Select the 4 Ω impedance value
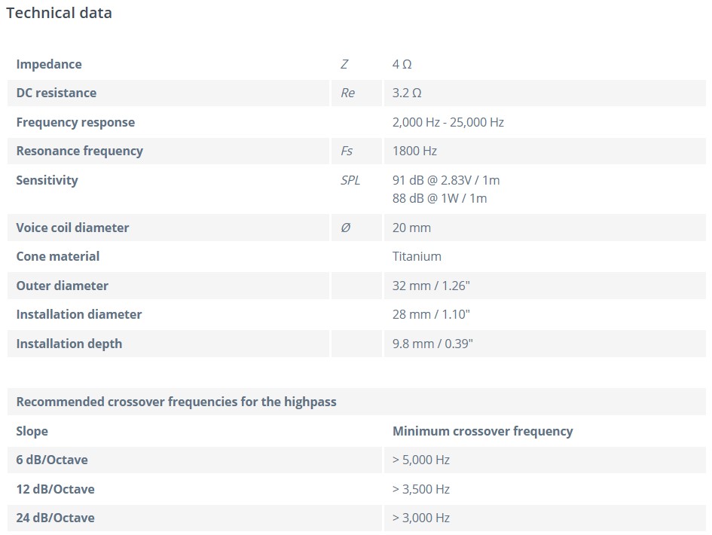This screenshot has width=712, height=535. click(402, 64)
